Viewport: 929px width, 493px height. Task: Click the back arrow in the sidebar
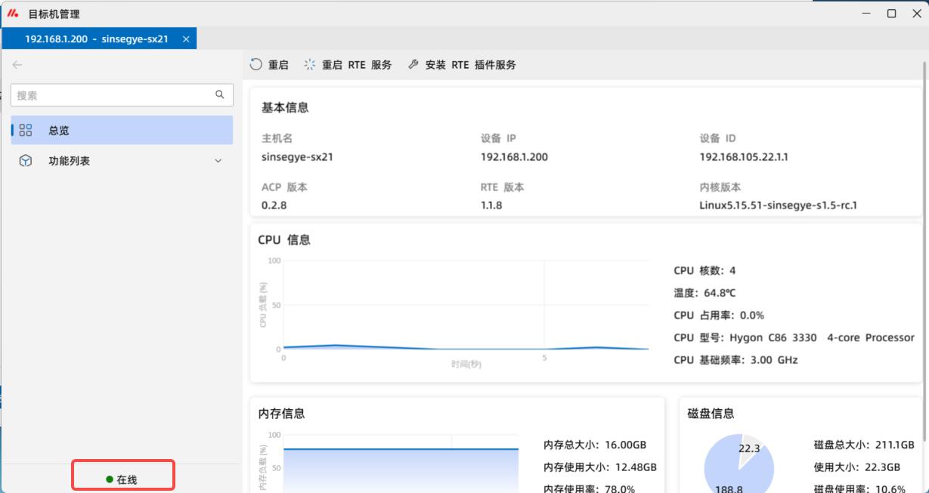17,65
